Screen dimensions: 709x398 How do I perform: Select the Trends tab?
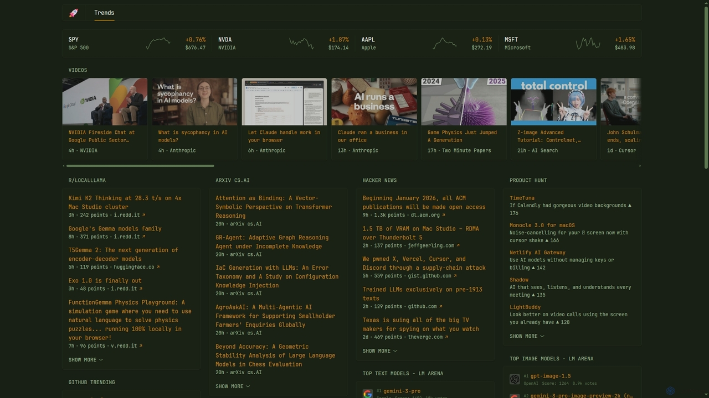104,13
